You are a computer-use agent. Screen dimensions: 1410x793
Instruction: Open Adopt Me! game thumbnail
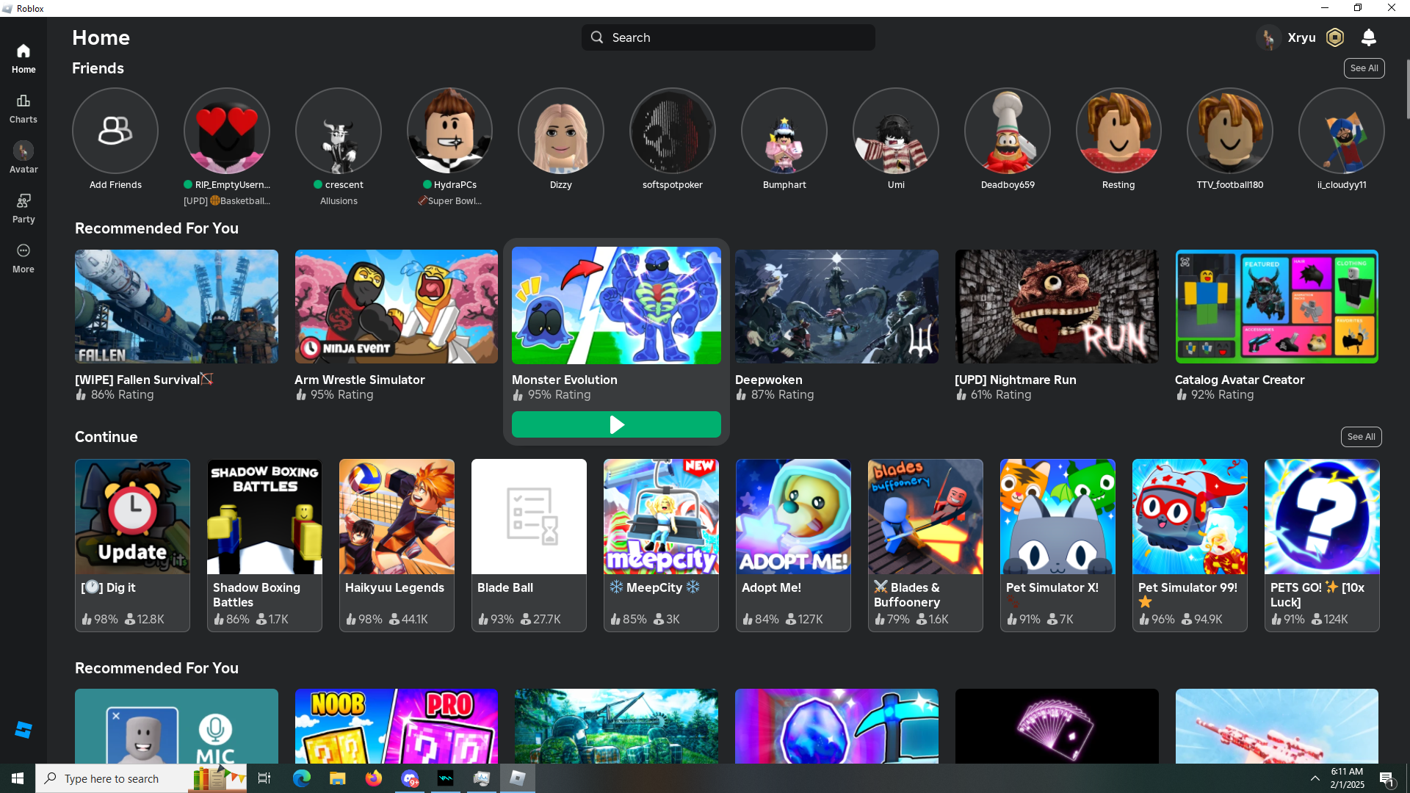(x=793, y=516)
